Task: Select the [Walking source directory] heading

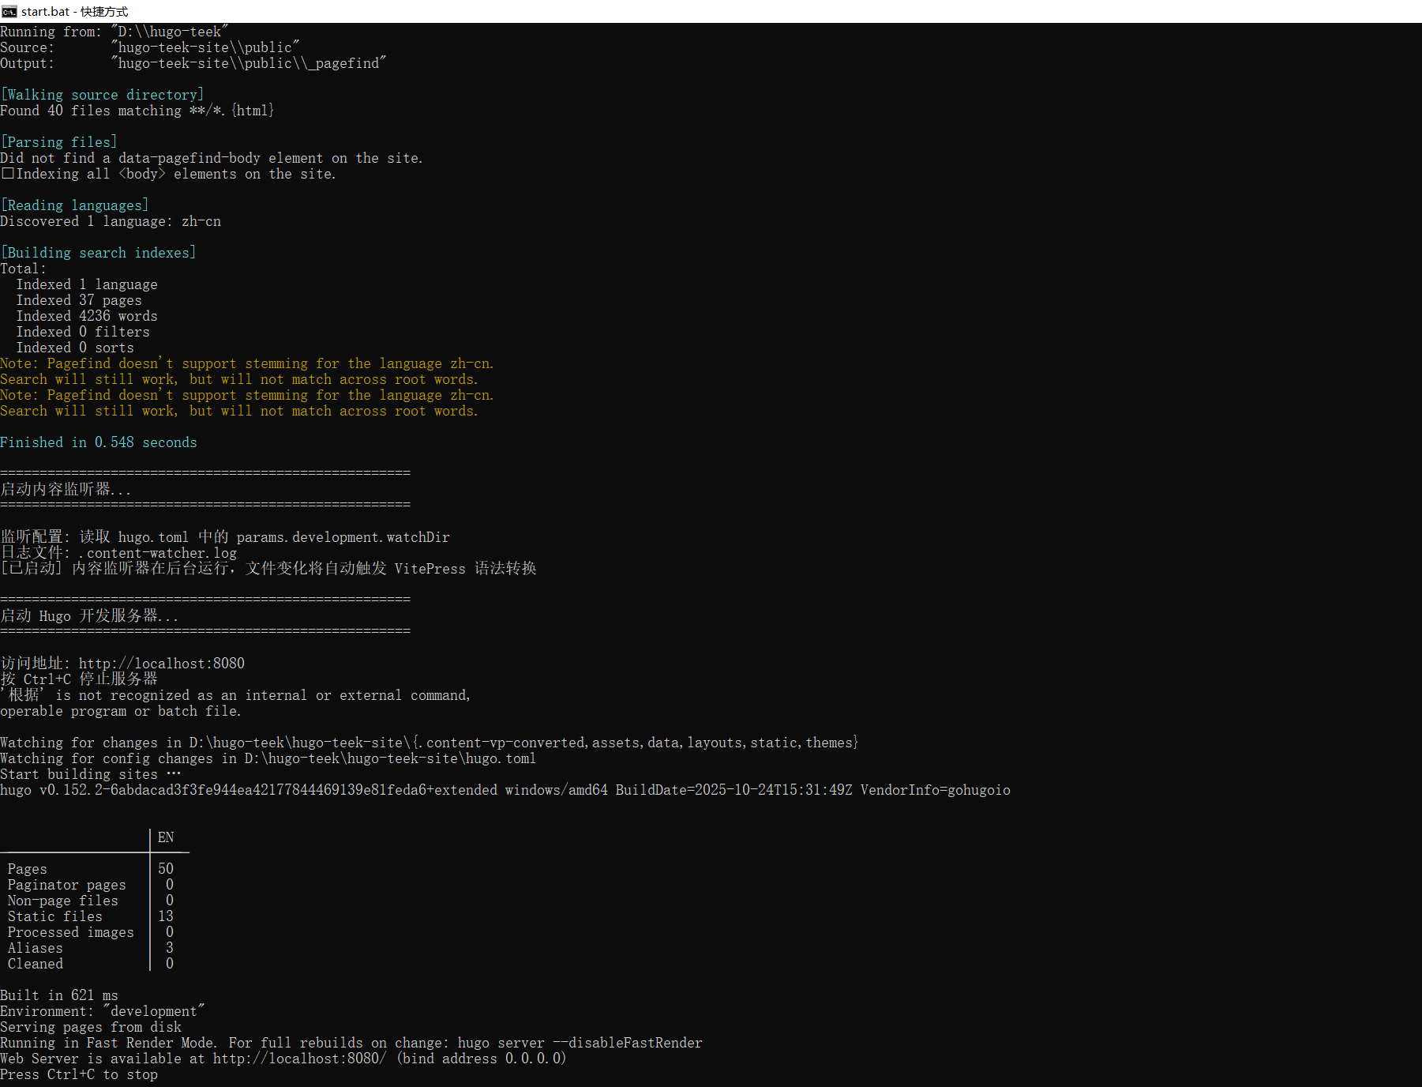Action: pyautogui.click(x=102, y=95)
